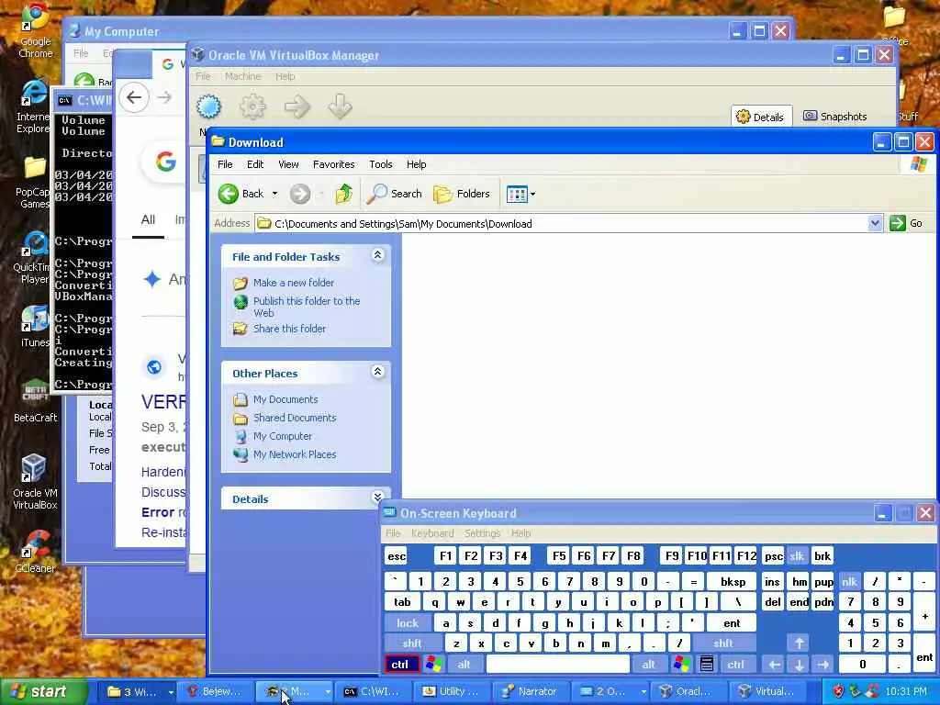Image resolution: width=940 pixels, height=705 pixels.
Task: Click Start arrow icon in VirtualBox toolbar
Action: (x=297, y=106)
